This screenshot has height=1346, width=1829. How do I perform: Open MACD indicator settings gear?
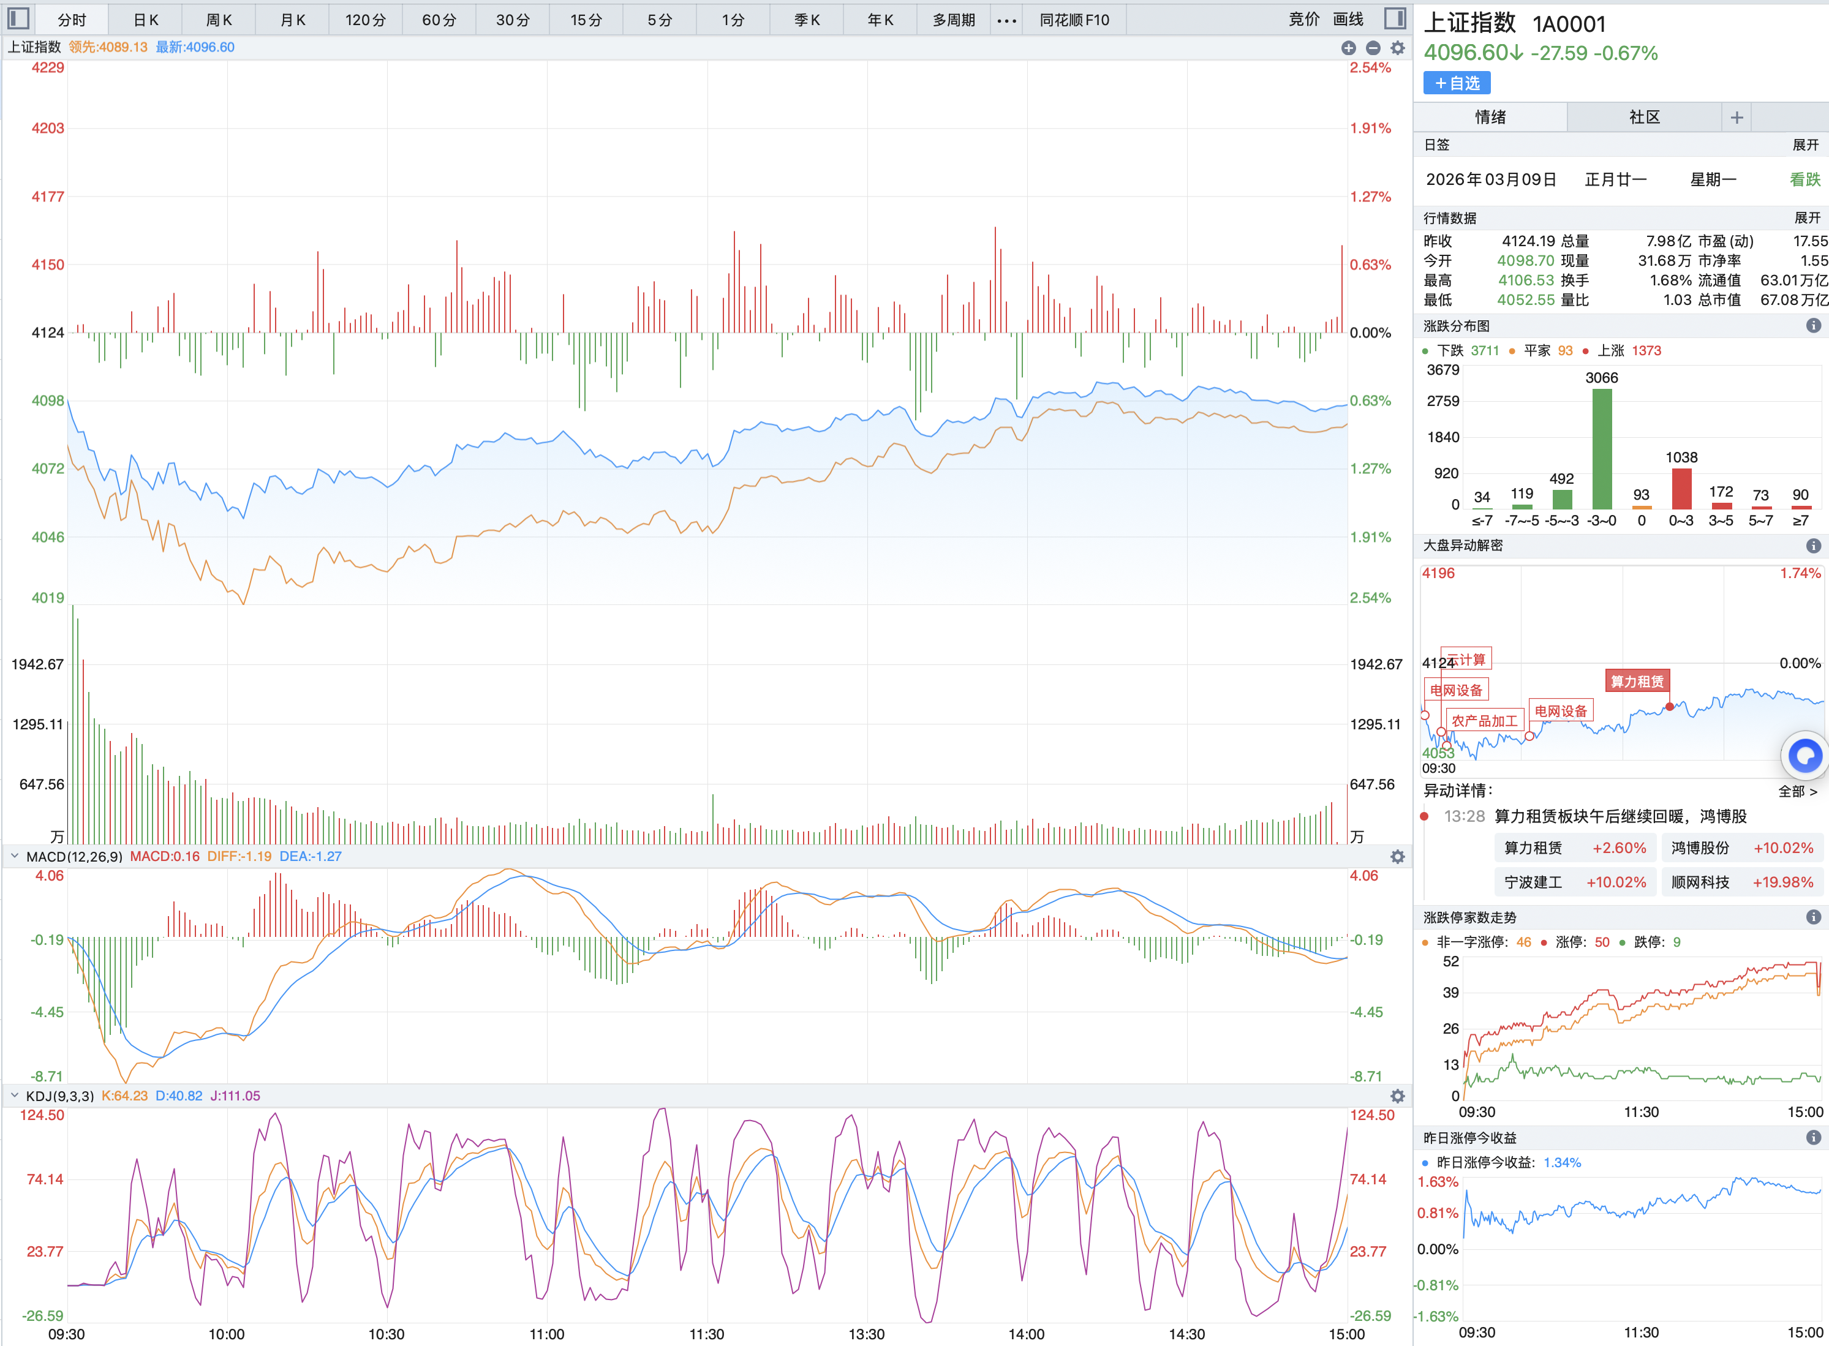pos(1398,856)
